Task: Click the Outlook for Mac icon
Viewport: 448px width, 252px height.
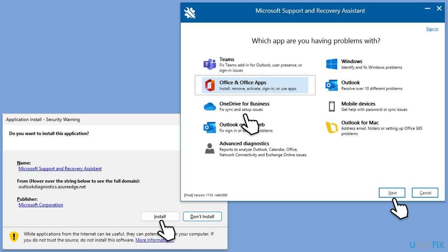Action: pyautogui.click(x=331, y=128)
